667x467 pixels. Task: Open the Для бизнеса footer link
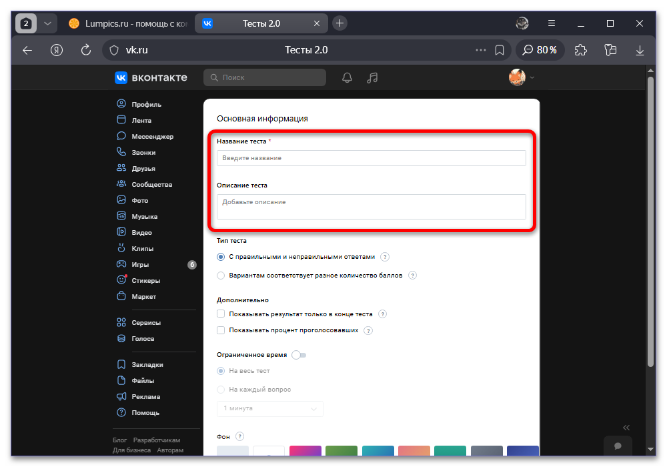tap(131, 450)
